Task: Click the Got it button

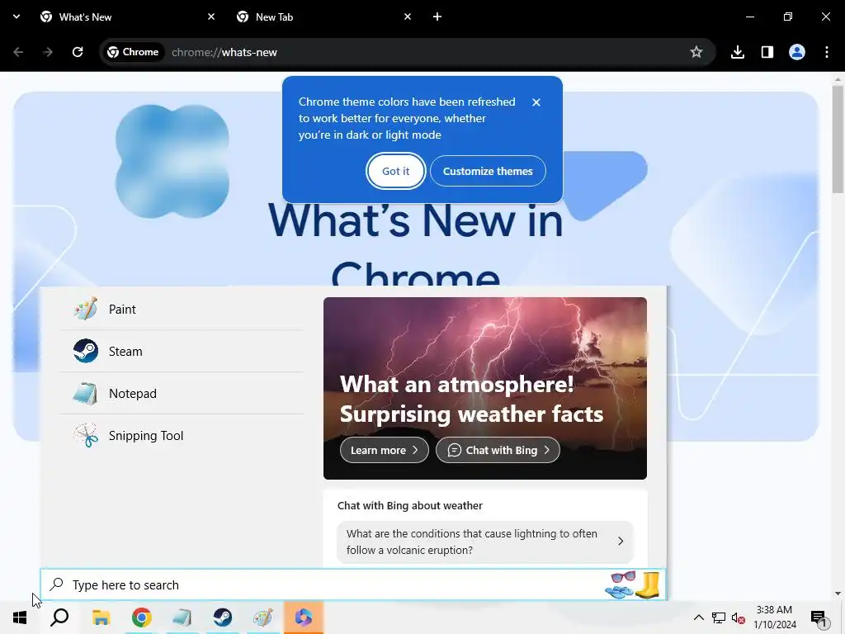Action: pyautogui.click(x=395, y=172)
